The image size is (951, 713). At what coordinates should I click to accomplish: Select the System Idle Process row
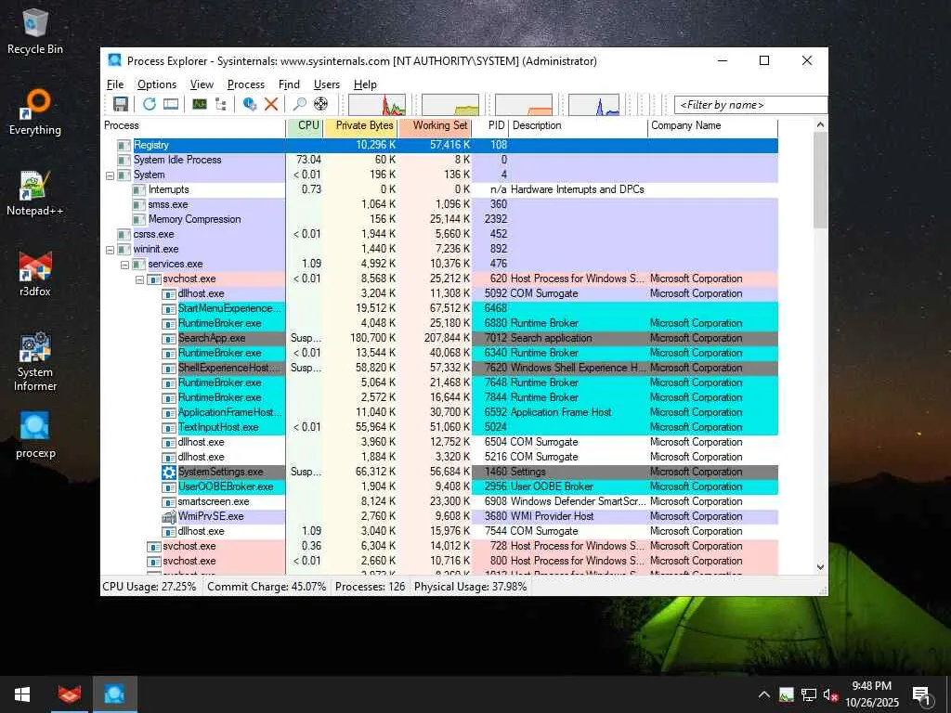pyautogui.click(x=439, y=160)
